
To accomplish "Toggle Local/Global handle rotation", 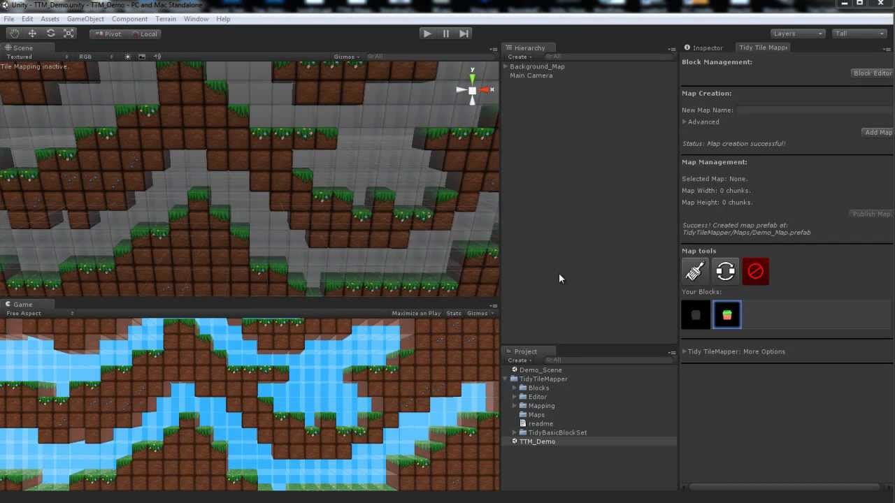I will click(144, 34).
